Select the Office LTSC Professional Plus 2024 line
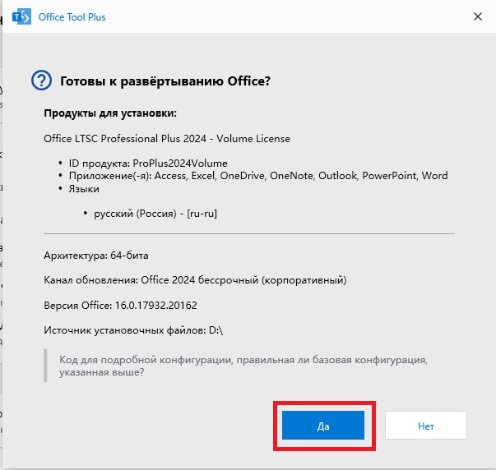Screen dimensions: 496x470 coord(167,138)
